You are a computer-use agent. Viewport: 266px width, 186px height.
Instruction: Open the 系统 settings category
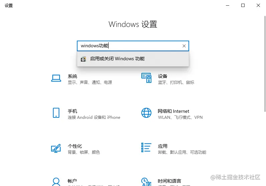[x=72, y=76]
